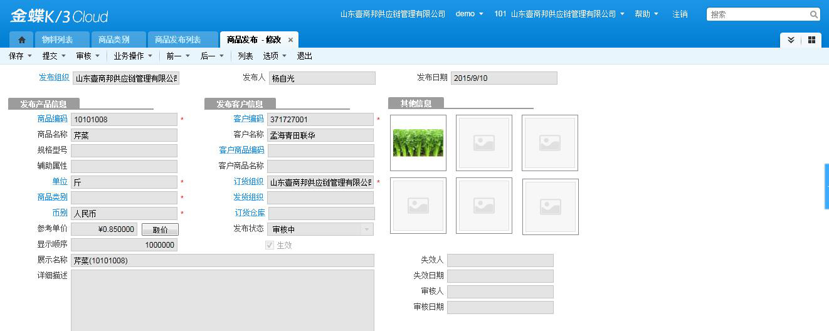
Task: Expand the 发布状态 dropdown
Action: pyautogui.click(x=367, y=229)
